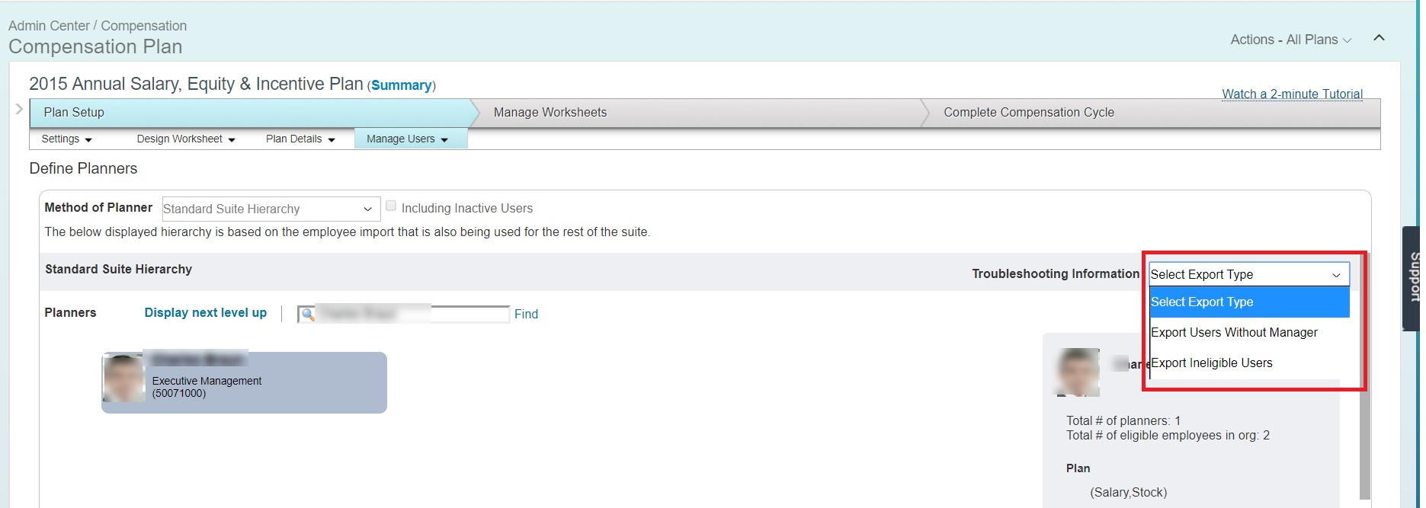
Task: Open the Plan Details submenu
Action: coord(300,139)
